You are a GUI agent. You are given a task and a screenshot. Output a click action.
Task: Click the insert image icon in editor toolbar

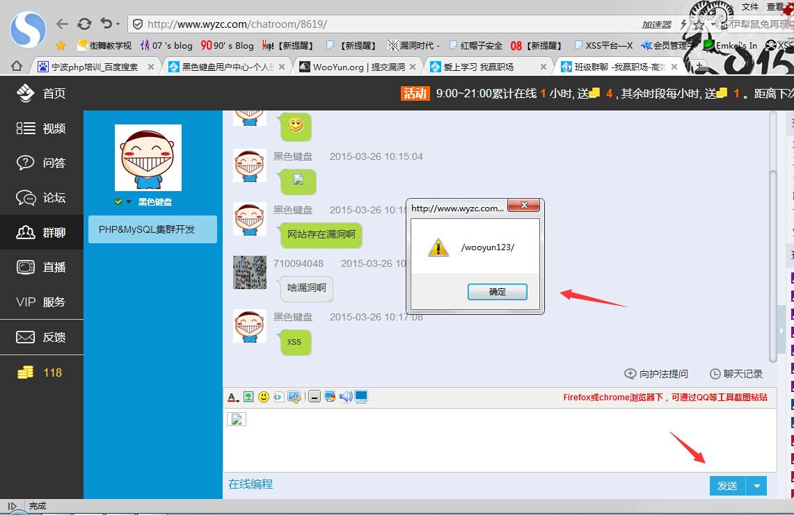(248, 397)
